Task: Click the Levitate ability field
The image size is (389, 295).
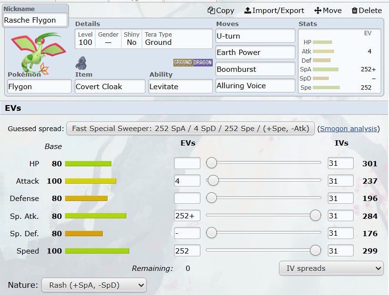Action: tap(181, 87)
